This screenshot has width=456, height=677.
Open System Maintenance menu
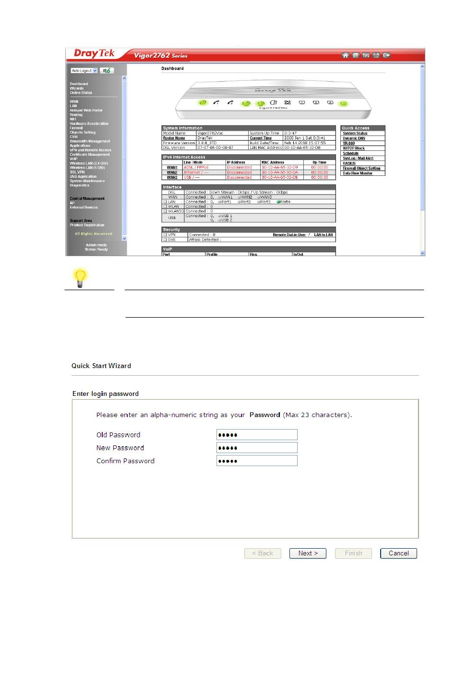87,181
